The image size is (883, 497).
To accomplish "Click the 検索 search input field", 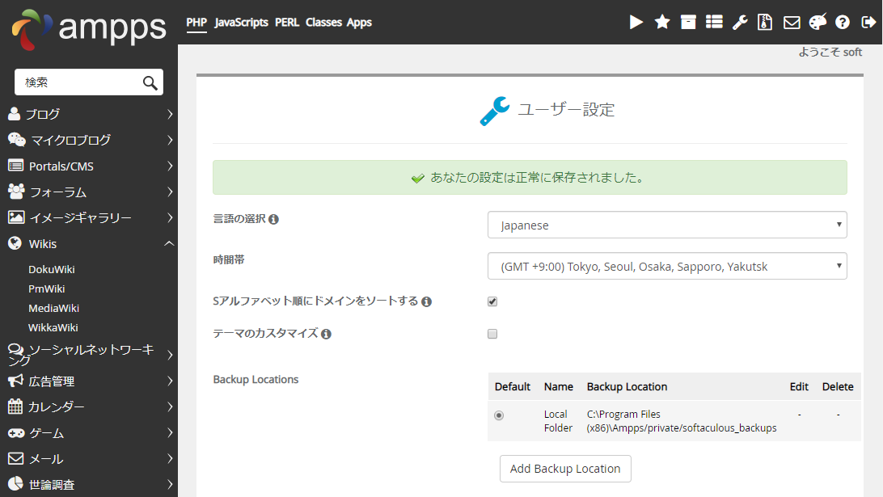I will (x=79, y=82).
